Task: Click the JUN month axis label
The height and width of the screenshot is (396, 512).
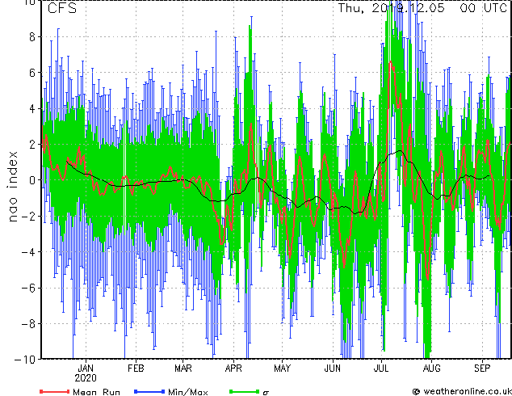Action: pyautogui.click(x=333, y=369)
